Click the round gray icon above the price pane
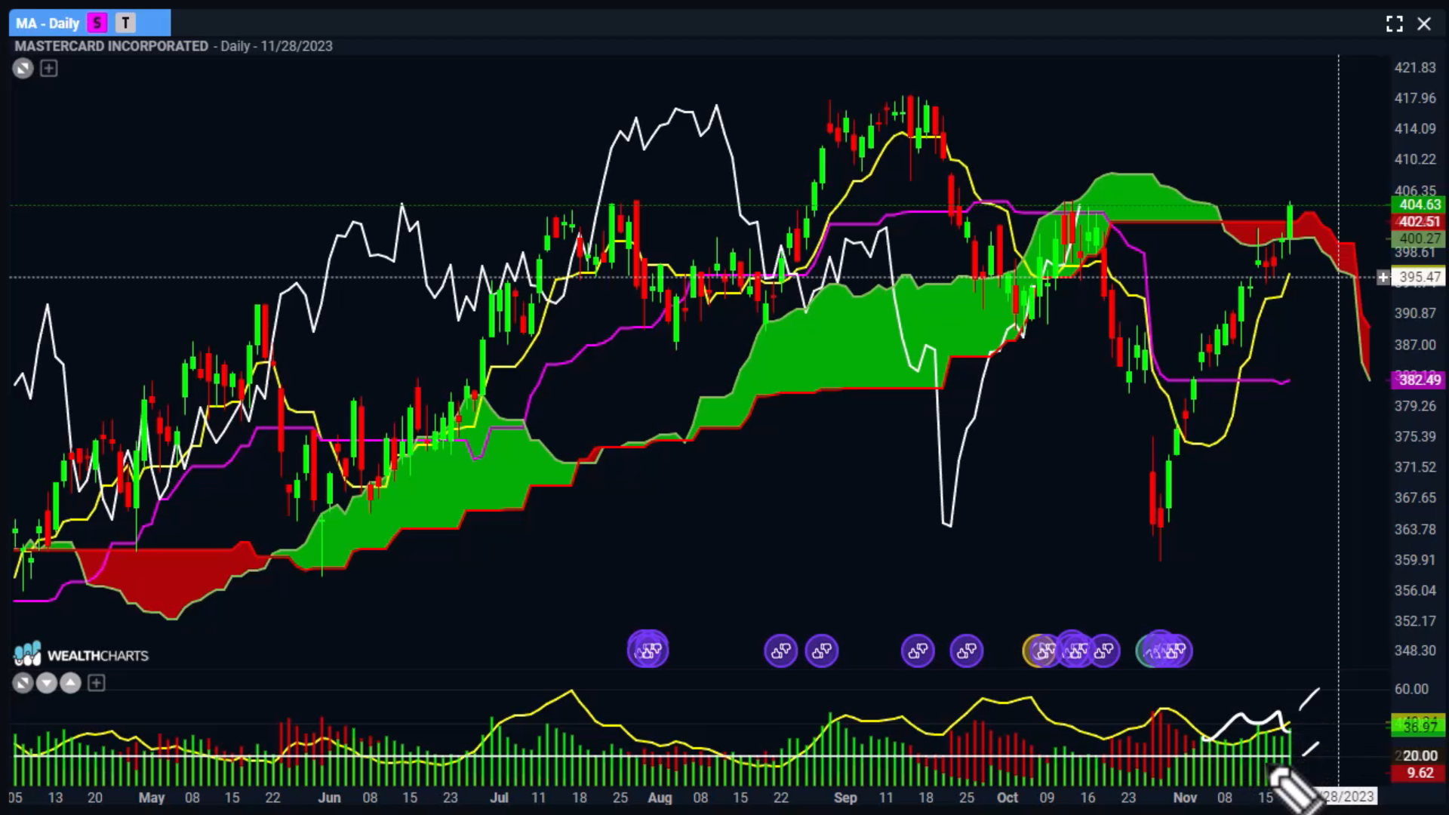Viewport: 1449px width, 815px height. [23, 69]
